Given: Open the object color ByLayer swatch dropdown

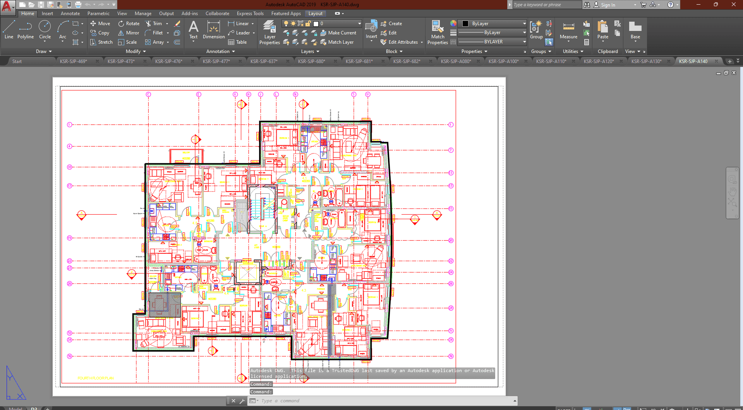Looking at the screenshot, I should 492,24.
